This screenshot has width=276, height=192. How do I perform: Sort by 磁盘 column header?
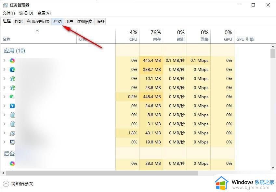(175, 36)
